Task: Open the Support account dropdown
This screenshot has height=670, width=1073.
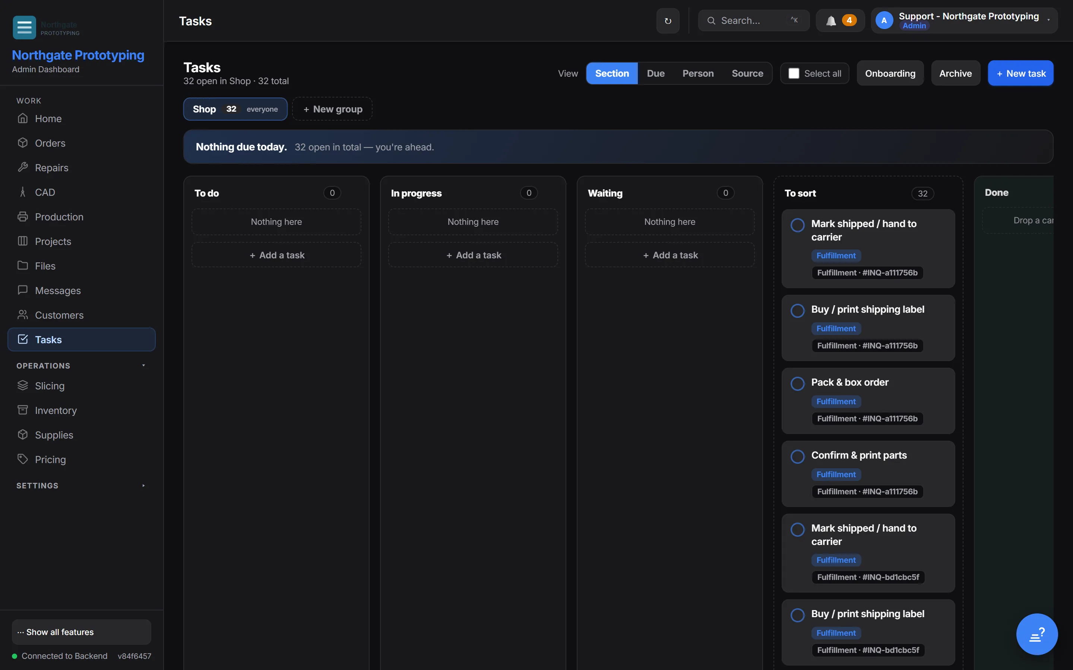Action: [964, 20]
